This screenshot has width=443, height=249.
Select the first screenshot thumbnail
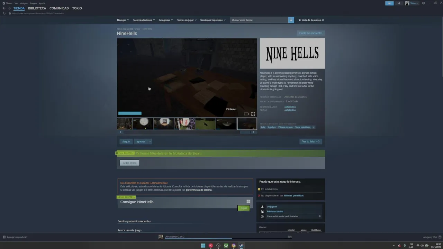[124, 124]
